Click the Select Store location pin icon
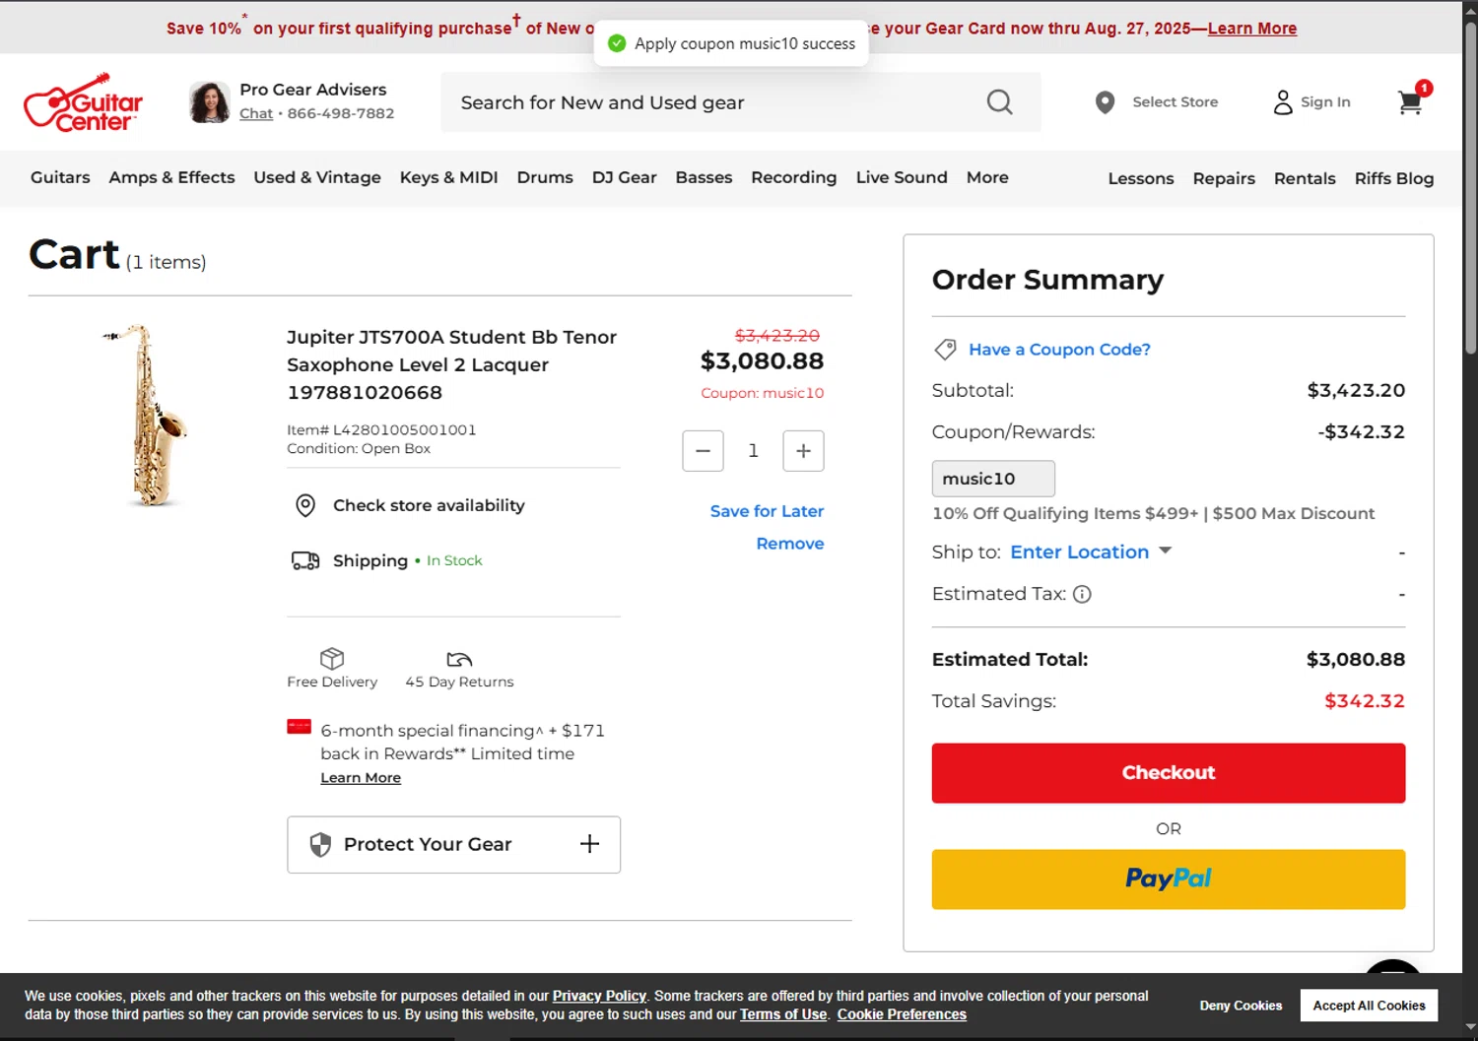The width and height of the screenshot is (1478, 1041). tap(1105, 102)
